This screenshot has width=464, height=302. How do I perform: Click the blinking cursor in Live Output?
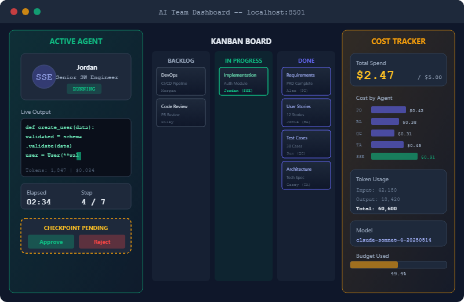(x=79, y=156)
